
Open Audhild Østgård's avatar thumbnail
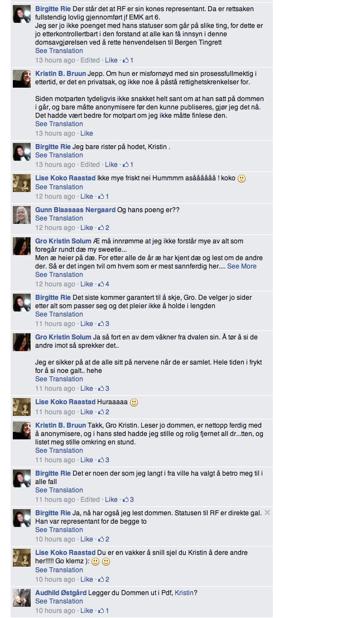point(22,598)
